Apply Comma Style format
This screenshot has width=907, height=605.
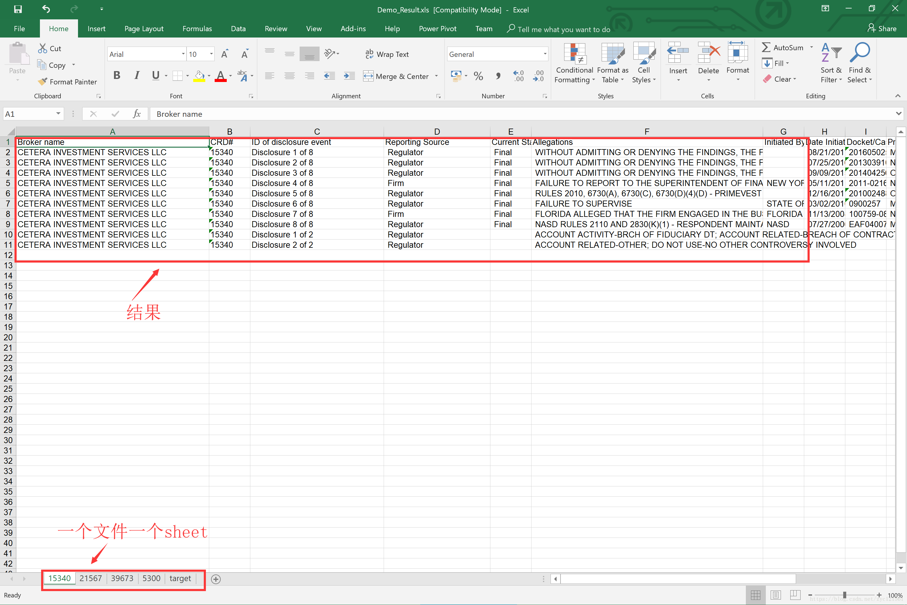click(x=498, y=76)
